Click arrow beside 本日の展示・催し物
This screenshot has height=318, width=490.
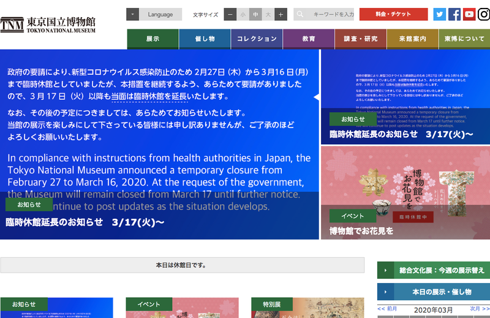(x=386, y=292)
